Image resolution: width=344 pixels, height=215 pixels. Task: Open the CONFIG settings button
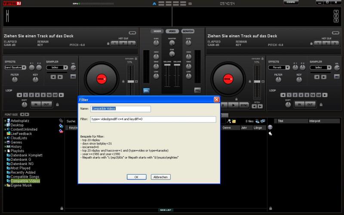tap(291, 2)
